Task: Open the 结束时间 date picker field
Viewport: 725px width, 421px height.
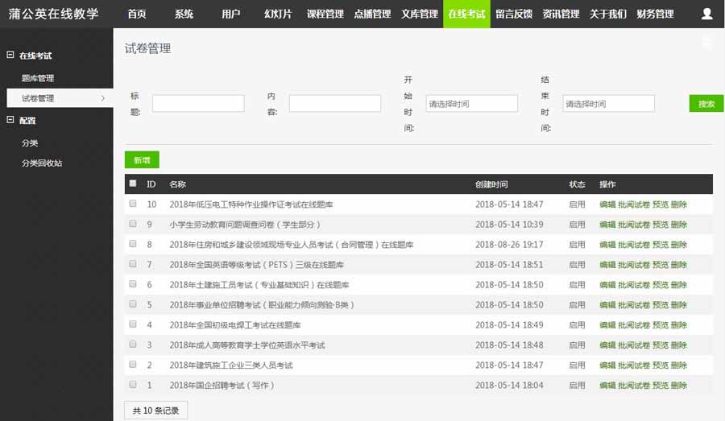Action: coord(608,104)
